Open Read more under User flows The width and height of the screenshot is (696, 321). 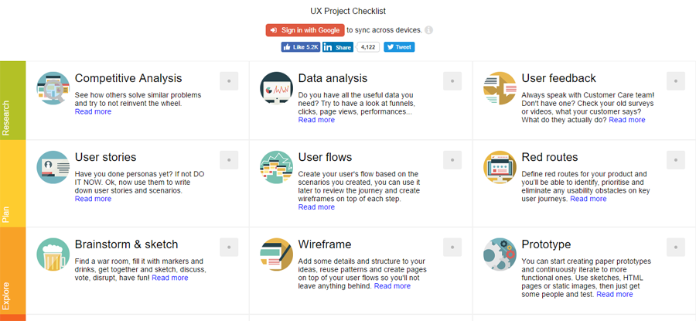pos(316,207)
